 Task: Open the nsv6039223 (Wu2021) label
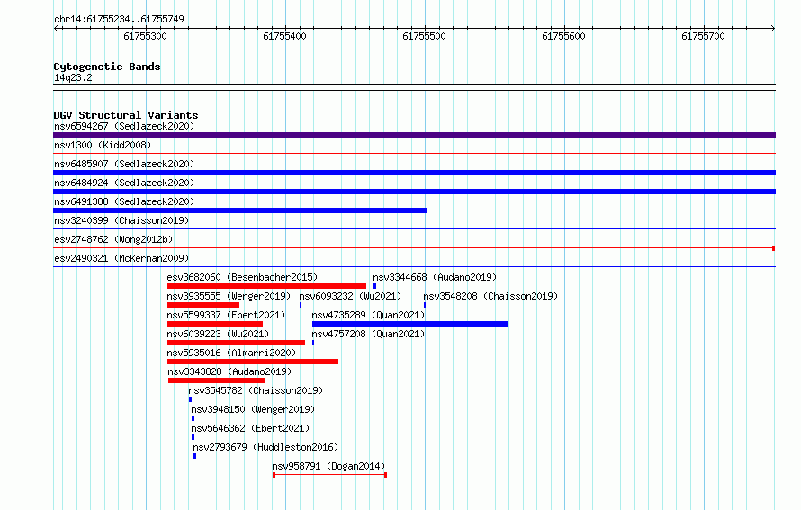pos(218,334)
